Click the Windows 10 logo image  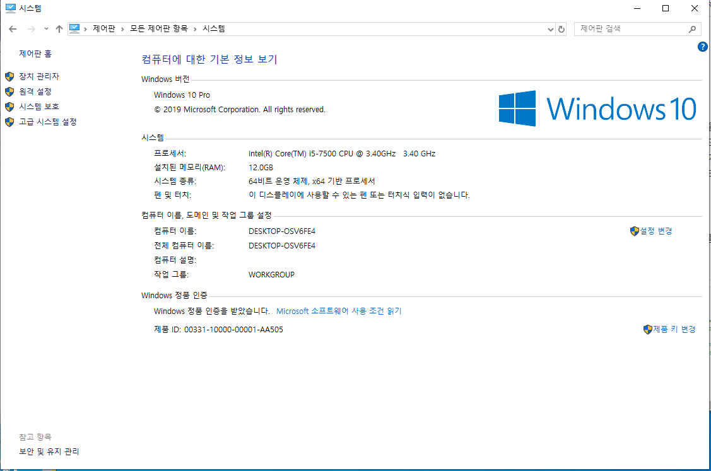[x=597, y=108]
